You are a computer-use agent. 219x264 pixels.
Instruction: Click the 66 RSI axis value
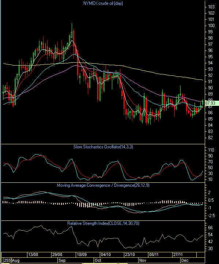[x=210, y=228]
